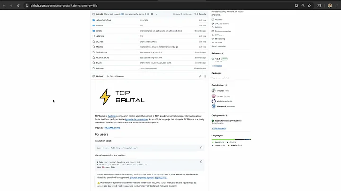Open the README.md file in file list
Viewport: 341px width, 191px height.
coord(101,52)
